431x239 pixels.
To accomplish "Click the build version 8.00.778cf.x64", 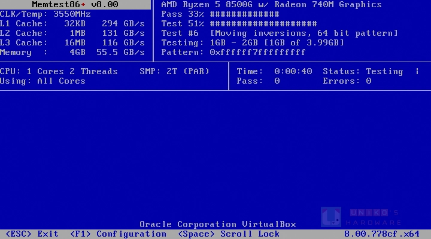I will 382,234.
